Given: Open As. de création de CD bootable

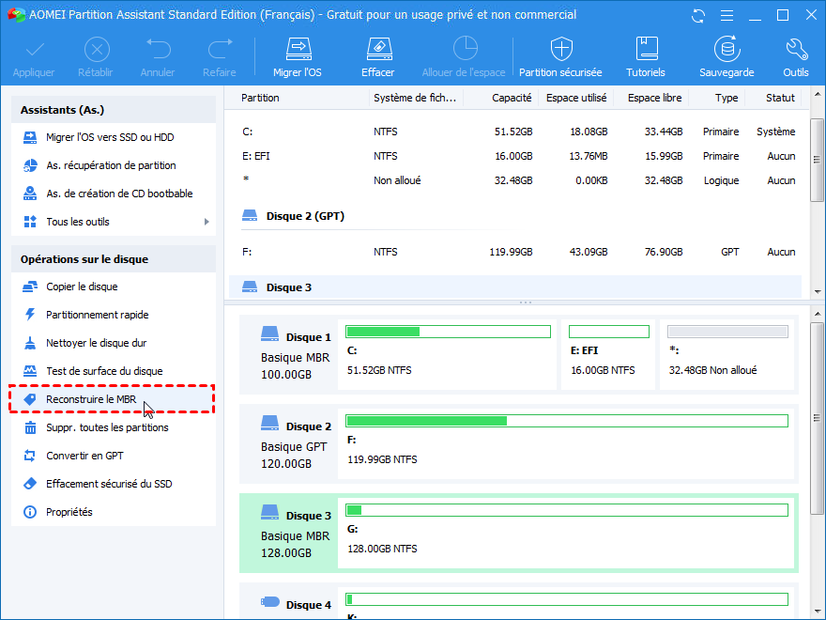Looking at the screenshot, I should [114, 194].
